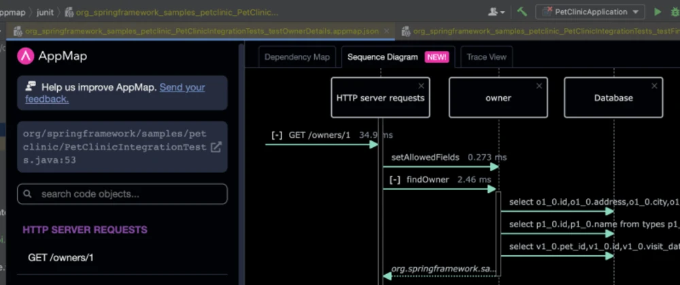Open source file via external link icon
The width and height of the screenshot is (680, 285).
point(216,147)
